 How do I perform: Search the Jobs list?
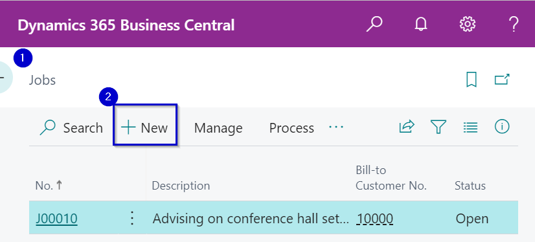click(x=71, y=128)
